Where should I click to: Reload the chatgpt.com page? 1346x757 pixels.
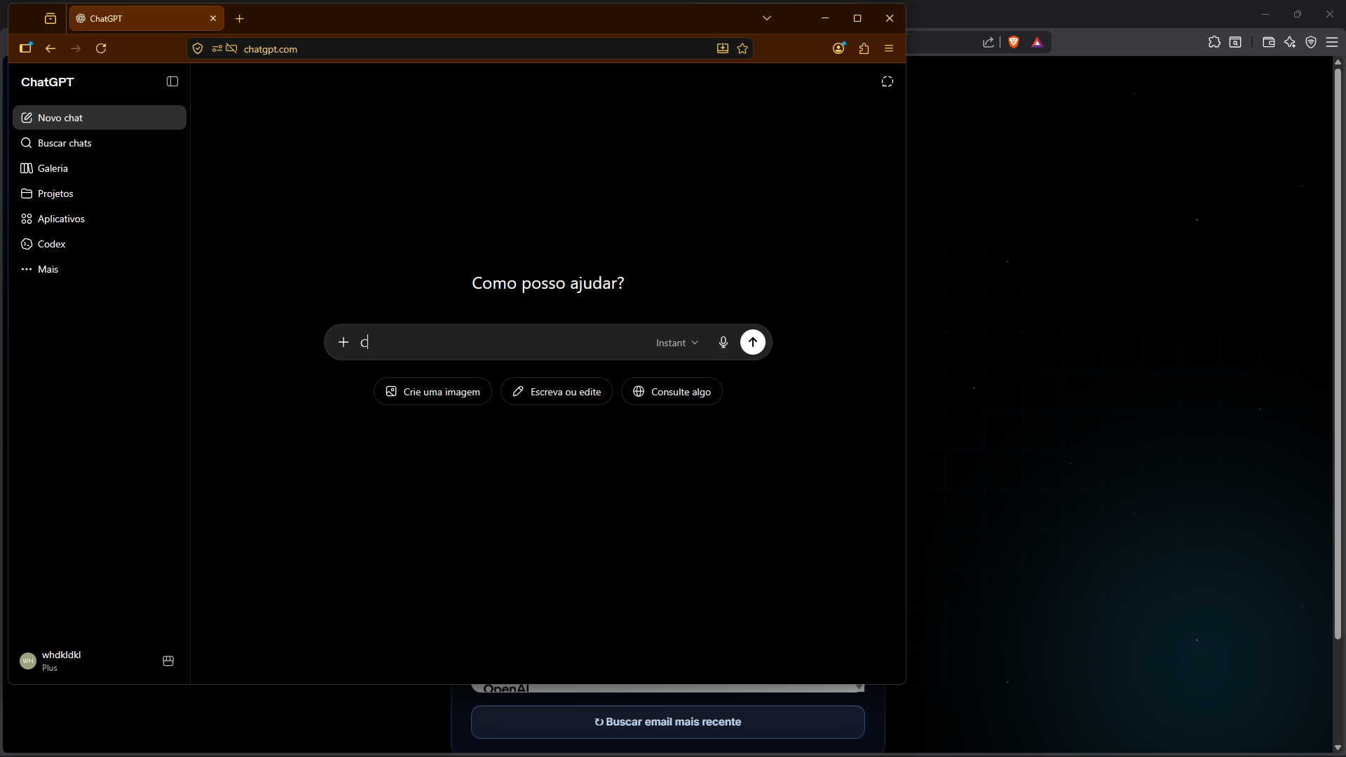click(101, 48)
